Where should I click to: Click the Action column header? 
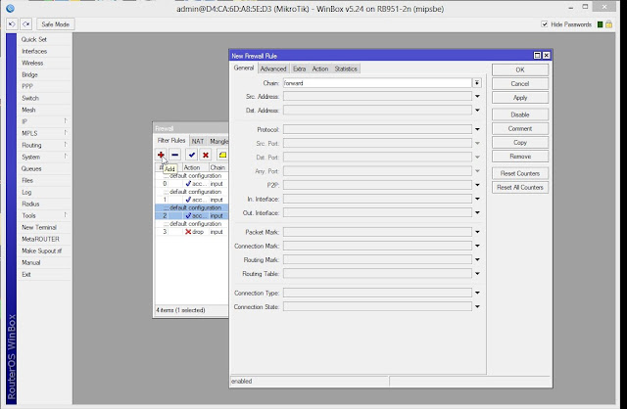196,167
